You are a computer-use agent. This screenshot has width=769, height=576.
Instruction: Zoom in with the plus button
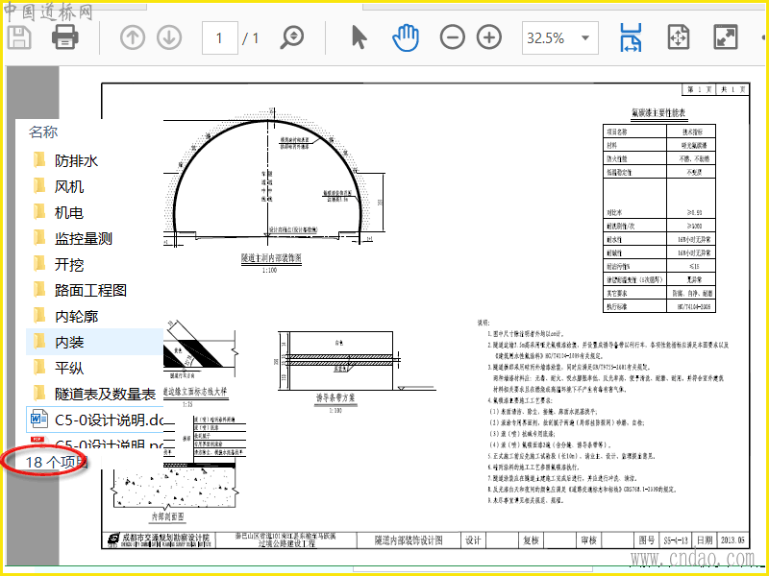tap(489, 38)
